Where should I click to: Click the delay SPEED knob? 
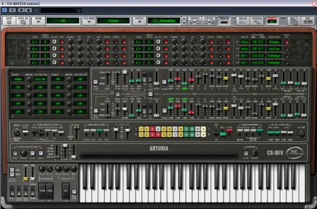[x=58, y=168]
